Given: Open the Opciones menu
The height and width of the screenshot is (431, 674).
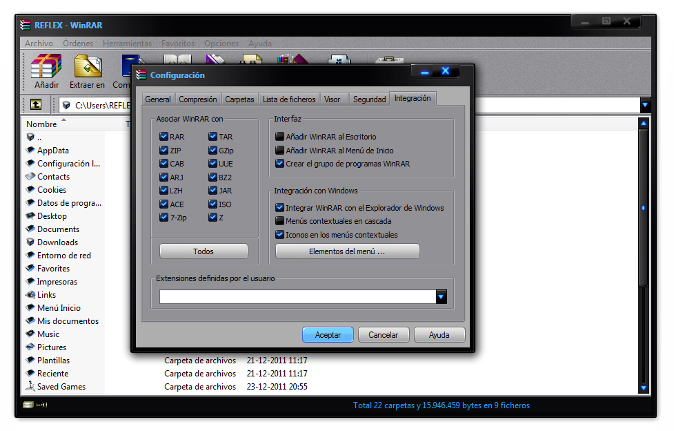Looking at the screenshot, I should click(x=221, y=43).
